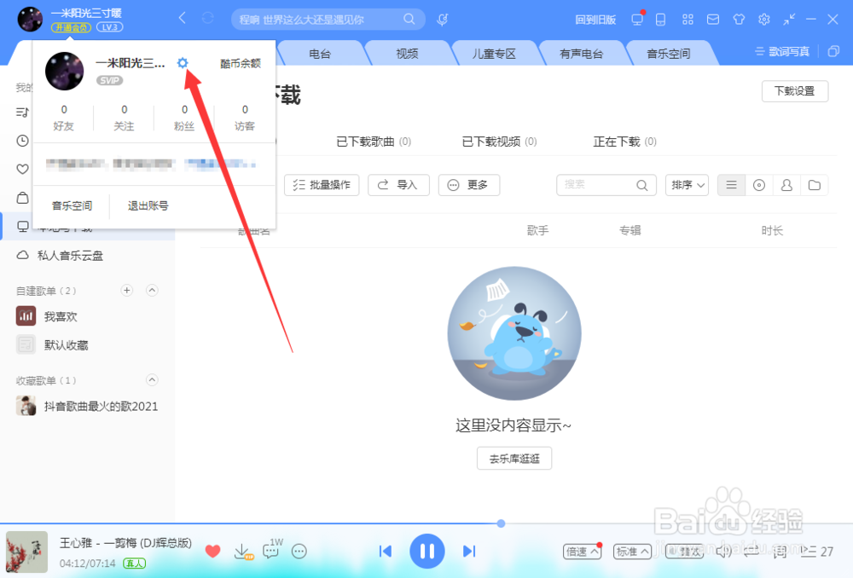Image resolution: width=853 pixels, height=578 pixels.
Task: Skip to the previous track
Action: click(386, 552)
